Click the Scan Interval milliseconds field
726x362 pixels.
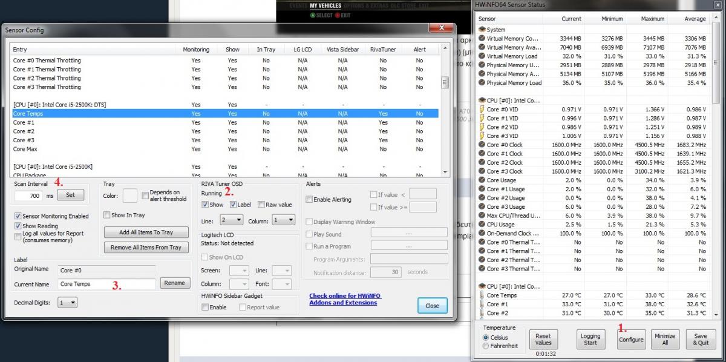[28, 196]
